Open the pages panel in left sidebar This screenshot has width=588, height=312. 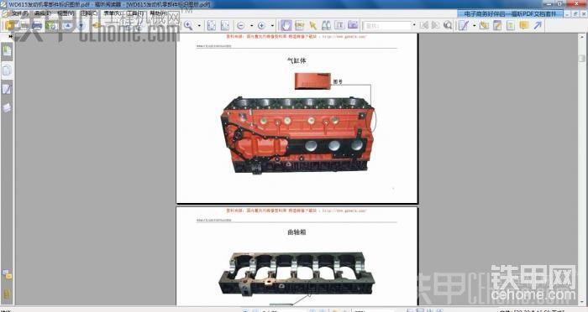(x=7, y=70)
